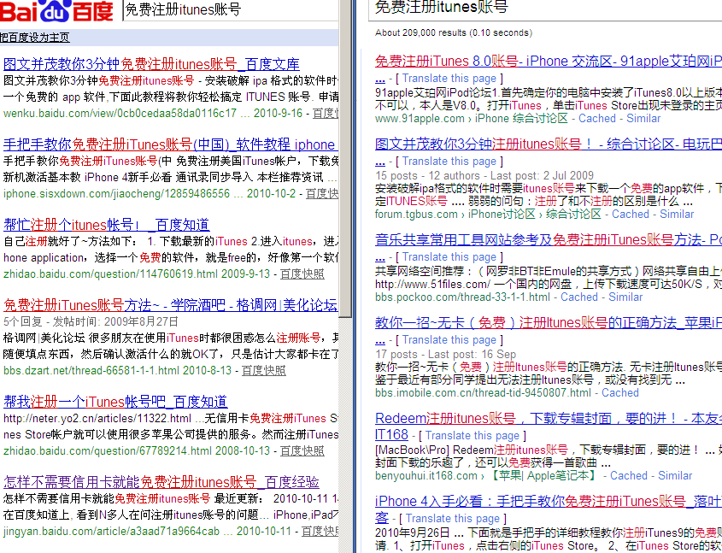Click the Baidu logo
The height and width of the screenshot is (553, 722).
56,10
